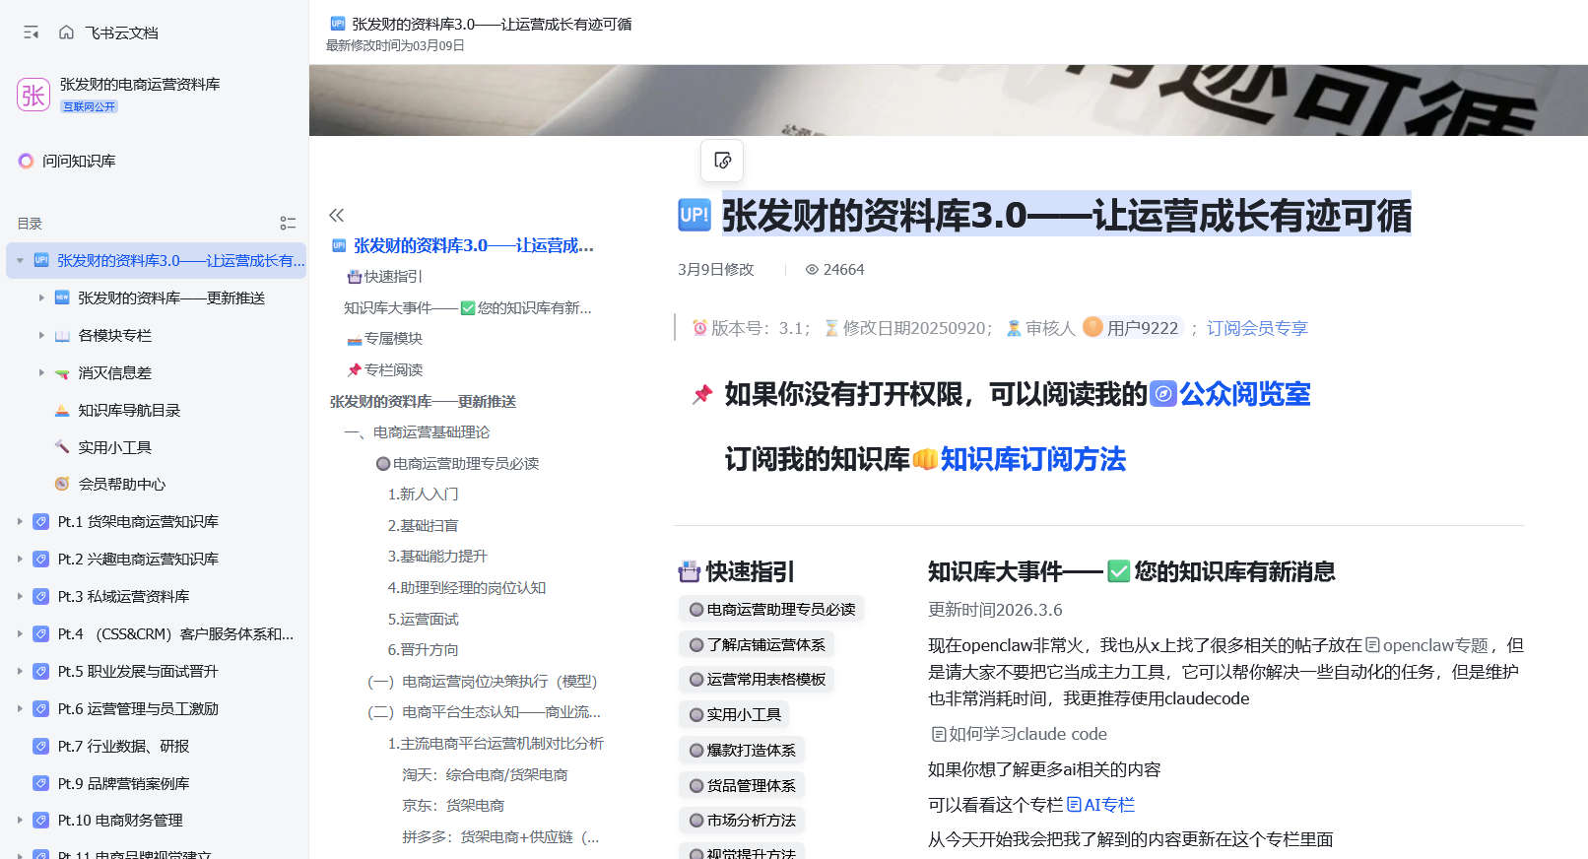This screenshot has width=1588, height=859.
Task: Jump to outline 京东：货架电商
Action: (453, 805)
